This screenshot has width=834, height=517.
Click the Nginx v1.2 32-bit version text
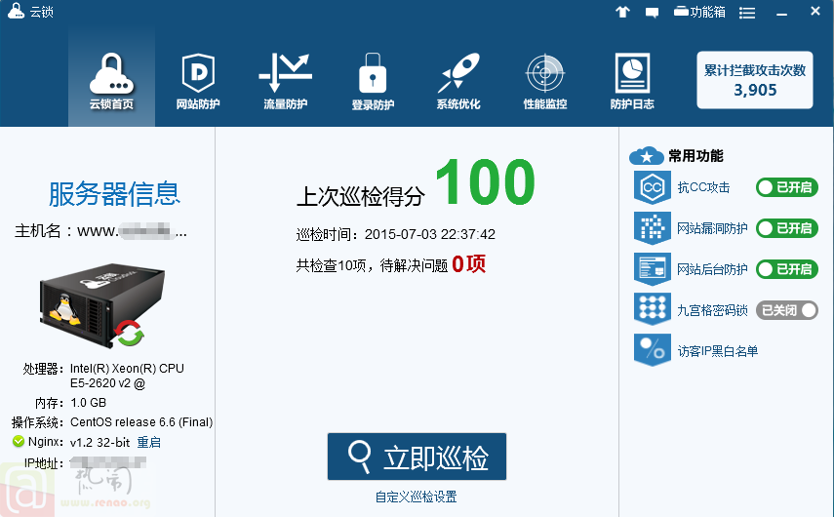(x=100, y=442)
